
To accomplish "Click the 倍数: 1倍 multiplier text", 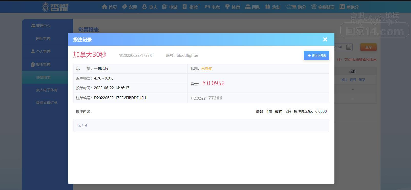I will click(x=264, y=111).
